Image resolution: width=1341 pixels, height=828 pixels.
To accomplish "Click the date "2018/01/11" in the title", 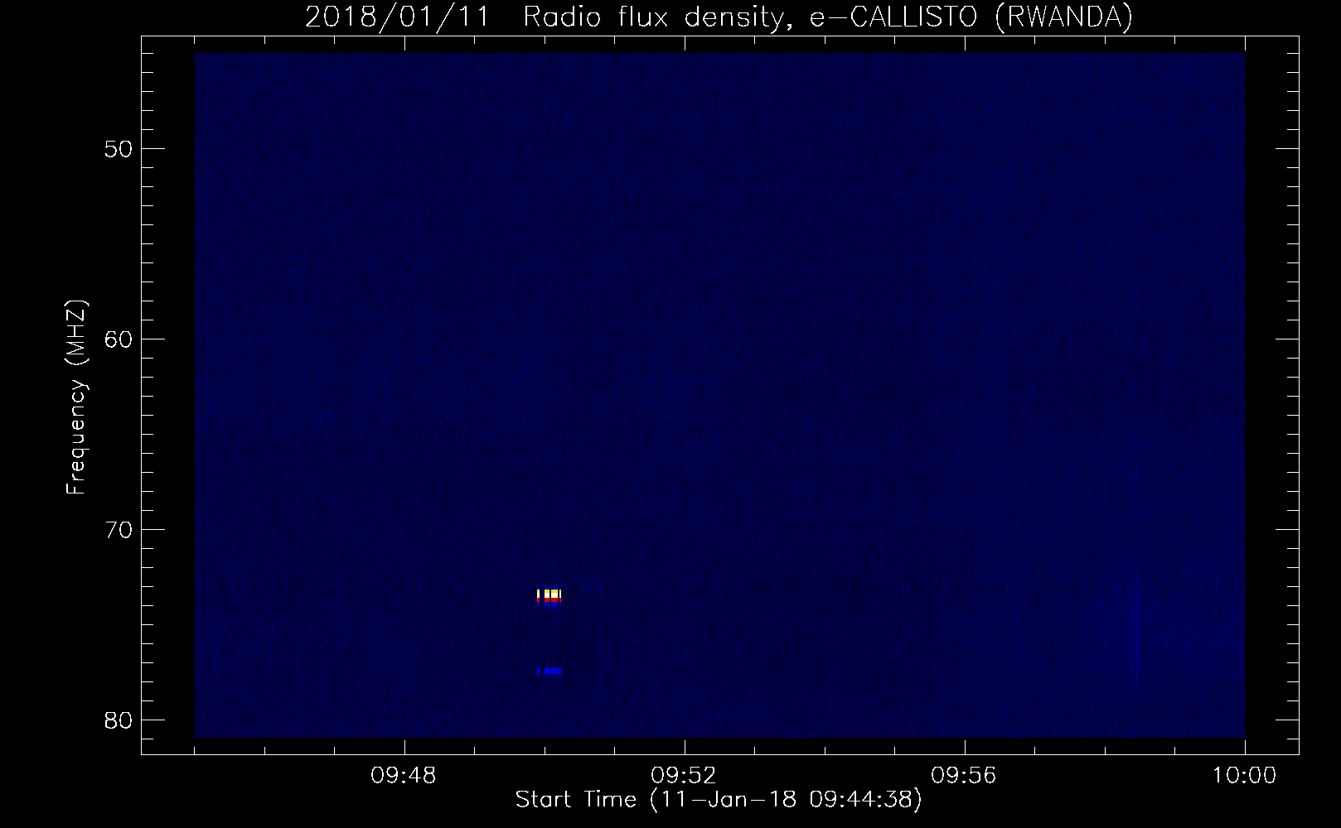I will (398, 17).
